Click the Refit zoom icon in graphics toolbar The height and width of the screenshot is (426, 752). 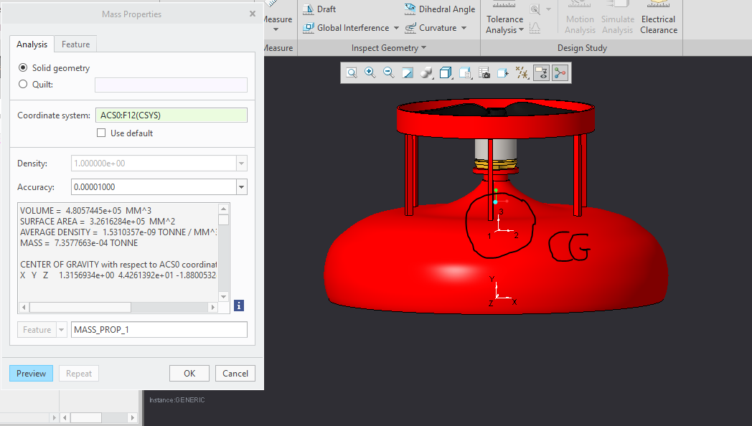click(352, 73)
